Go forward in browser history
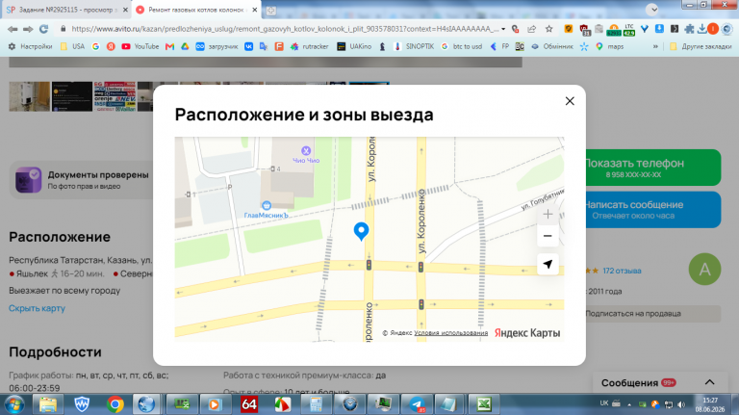 (28, 29)
